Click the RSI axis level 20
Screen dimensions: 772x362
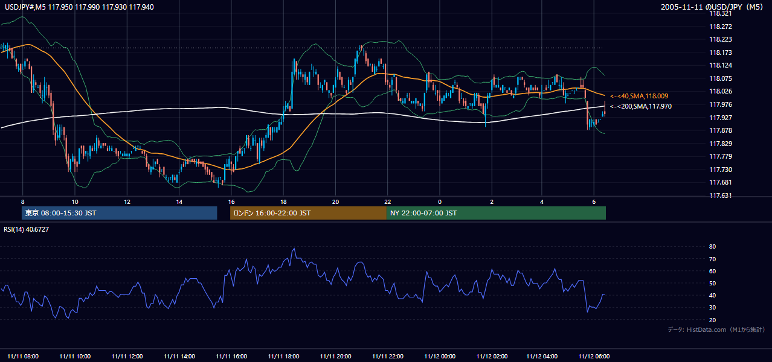pos(712,320)
